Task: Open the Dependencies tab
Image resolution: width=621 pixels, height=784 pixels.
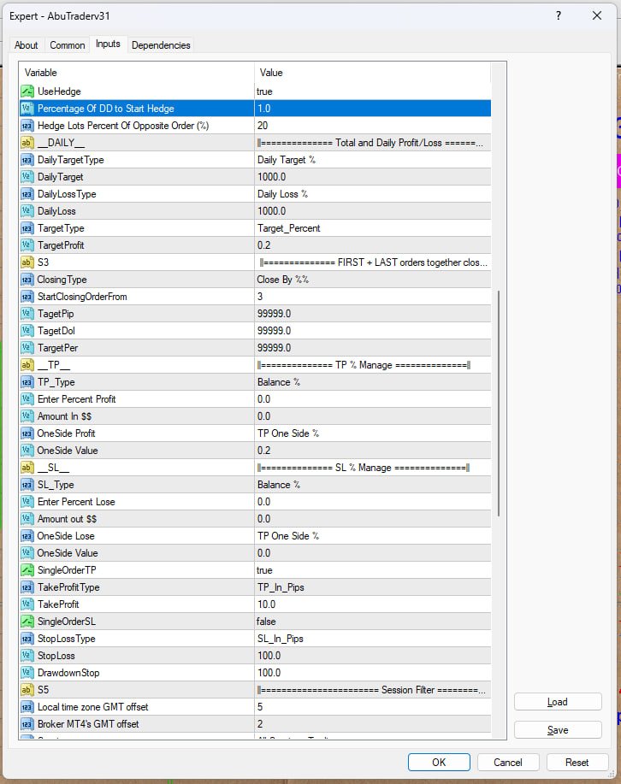Action: click(x=161, y=45)
